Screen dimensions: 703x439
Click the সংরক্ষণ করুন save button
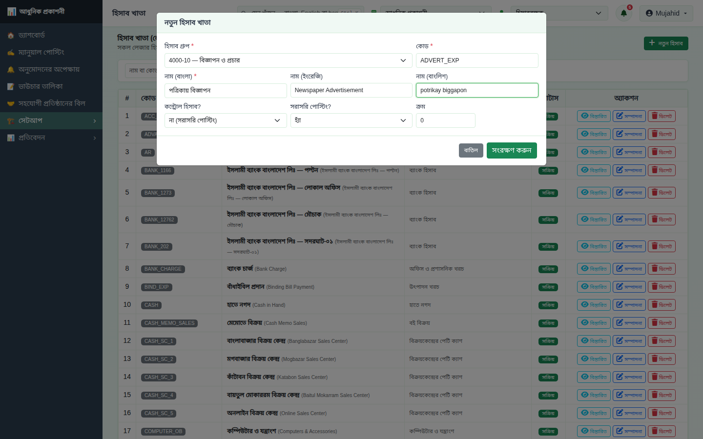(512, 150)
